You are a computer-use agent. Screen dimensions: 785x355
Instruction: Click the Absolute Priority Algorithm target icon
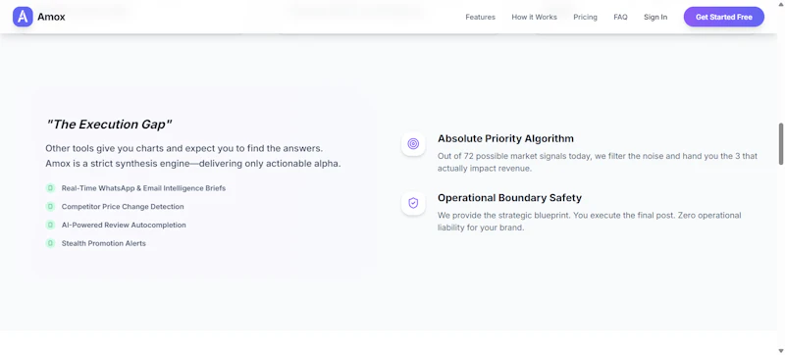[413, 144]
